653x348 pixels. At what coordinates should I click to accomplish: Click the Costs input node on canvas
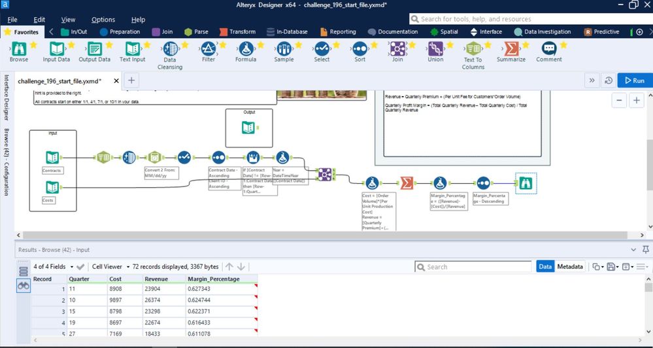pyautogui.click(x=52, y=188)
